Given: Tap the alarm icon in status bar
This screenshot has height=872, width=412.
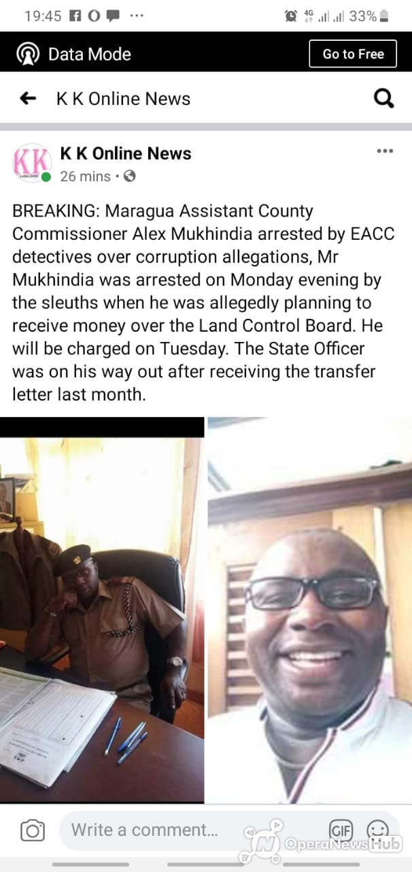Looking at the screenshot, I should (291, 16).
